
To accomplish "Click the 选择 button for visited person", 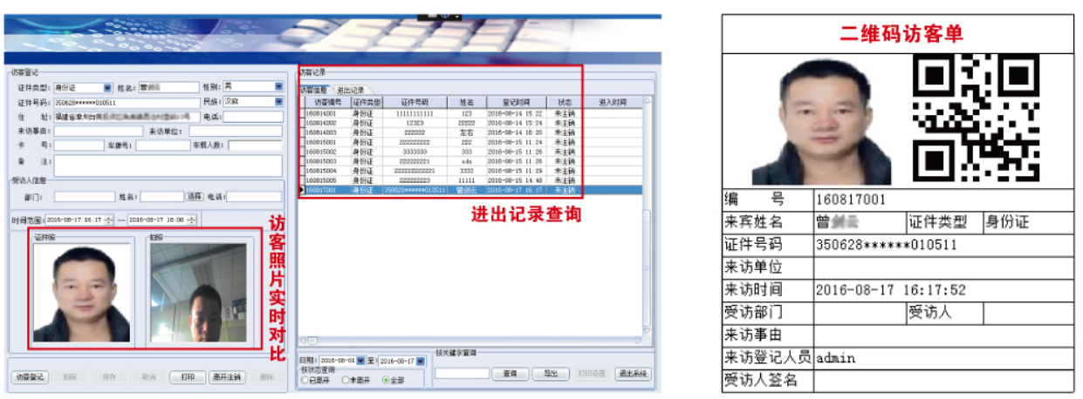I will (x=195, y=197).
